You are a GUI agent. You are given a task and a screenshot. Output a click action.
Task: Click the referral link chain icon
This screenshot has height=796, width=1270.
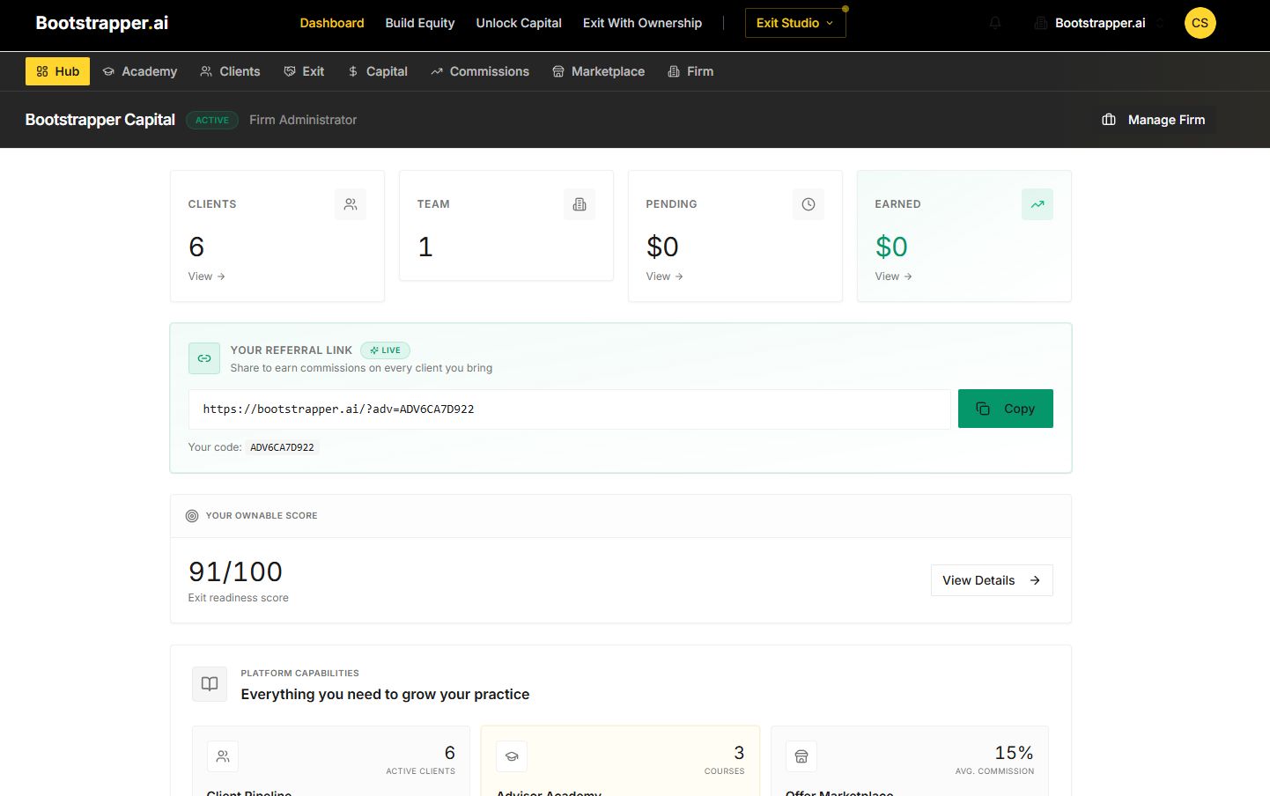[x=204, y=358]
